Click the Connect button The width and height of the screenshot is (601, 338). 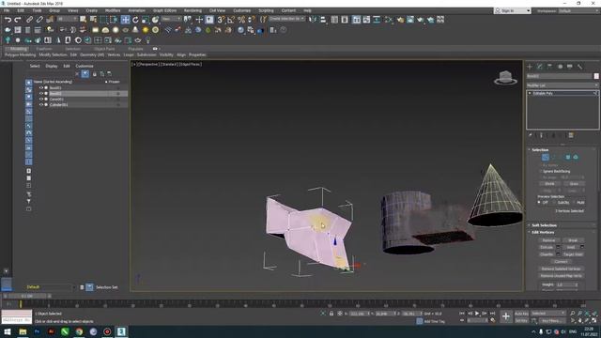(x=561, y=262)
